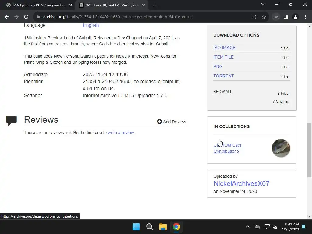Open Chrome three-dot menu

[305, 17]
